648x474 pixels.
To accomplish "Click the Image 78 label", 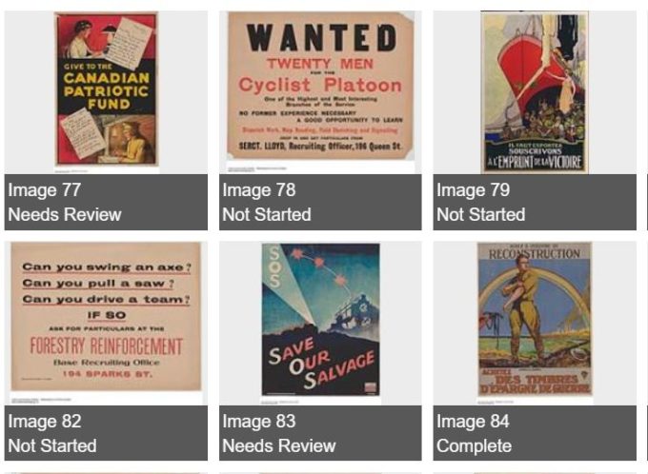I will pos(258,190).
